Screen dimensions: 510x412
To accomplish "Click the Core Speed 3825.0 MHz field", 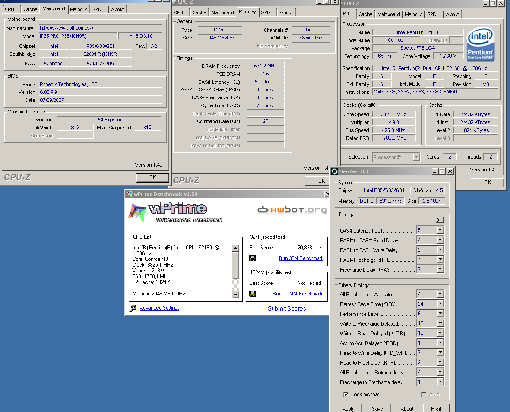I will [x=393, y=114].
